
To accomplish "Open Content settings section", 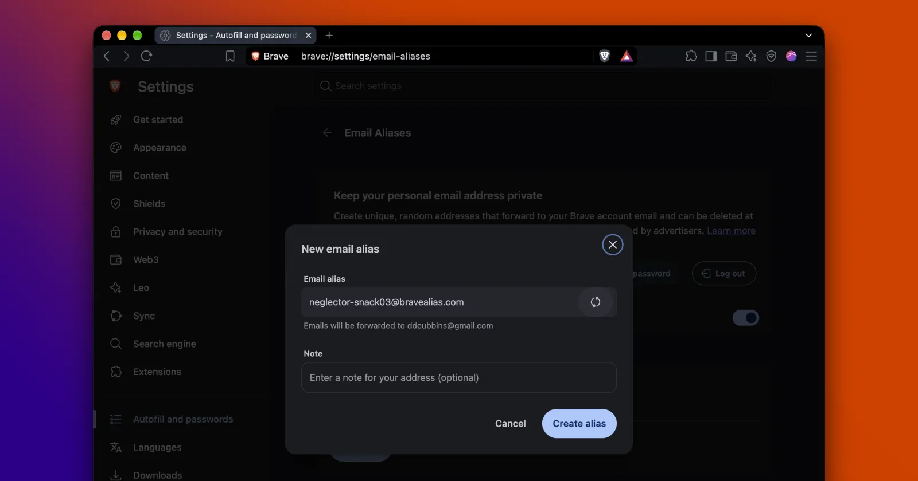I will 151,176.
